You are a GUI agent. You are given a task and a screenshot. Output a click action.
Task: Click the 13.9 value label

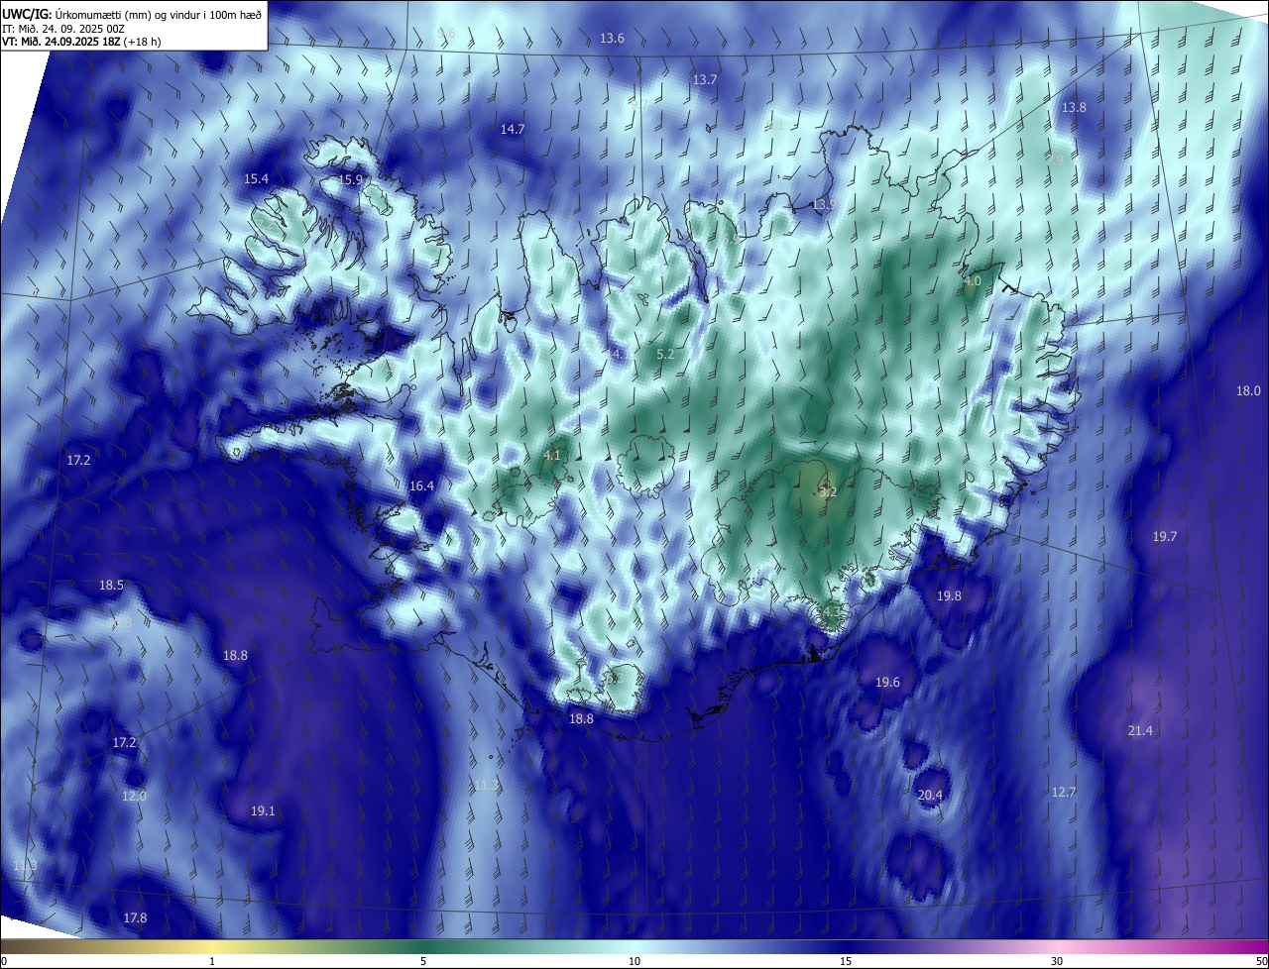point(824,205)
